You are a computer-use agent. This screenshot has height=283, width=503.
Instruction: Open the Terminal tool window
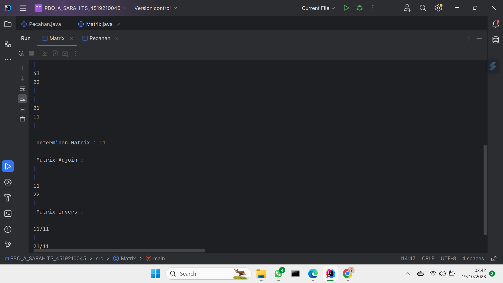(8, 214)
